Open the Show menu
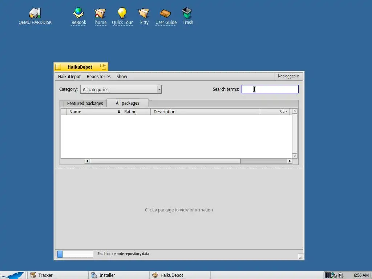Viewport: 372px width, 279px height. point(122,76)
